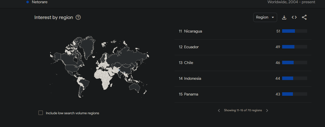Image resolution: width=325 pixels, height=127 pixels.
Task: Click the Ecuador interest bar showing 49
Action: 295,47
